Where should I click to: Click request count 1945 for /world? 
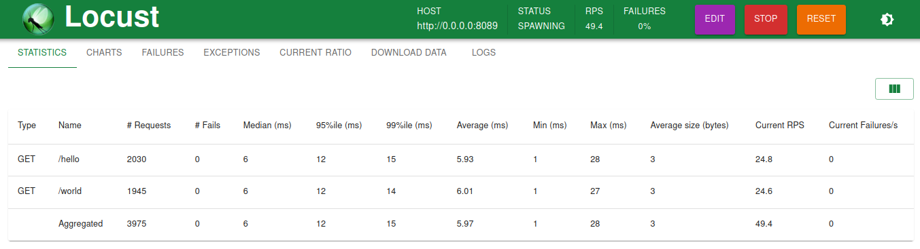(137, 191)
